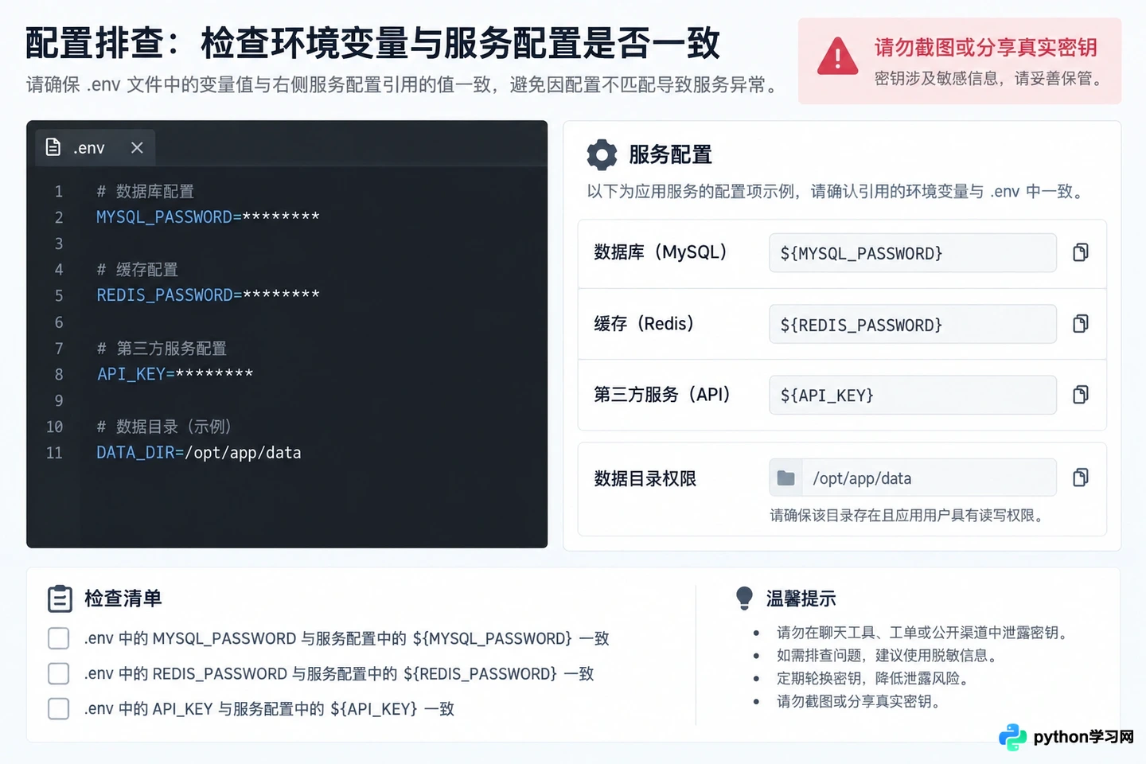Click the '# 第三方服务配置' comment line
This screenshot has height=764, width=1146.
coord(162,348)
